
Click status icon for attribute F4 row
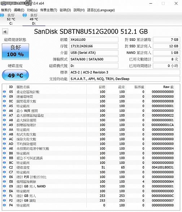click(x=4, y=205)
